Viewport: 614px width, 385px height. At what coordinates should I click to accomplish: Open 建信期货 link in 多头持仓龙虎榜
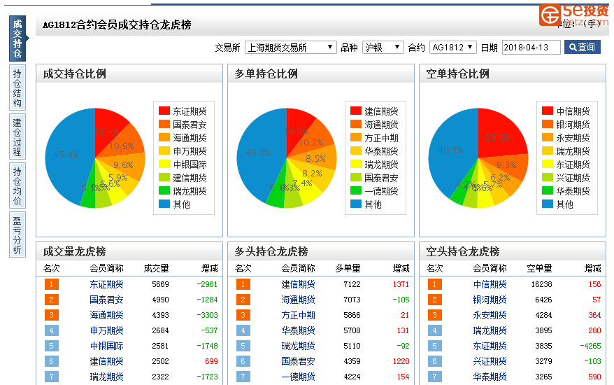point(298,284)
